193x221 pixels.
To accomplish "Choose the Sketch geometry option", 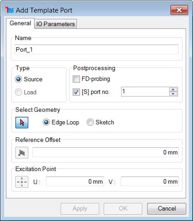I will [x=90, y=122].
